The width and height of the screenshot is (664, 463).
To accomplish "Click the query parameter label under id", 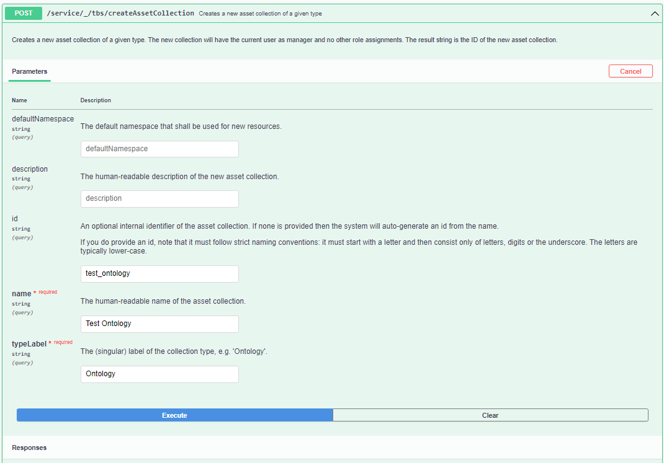I will point(22,237).
